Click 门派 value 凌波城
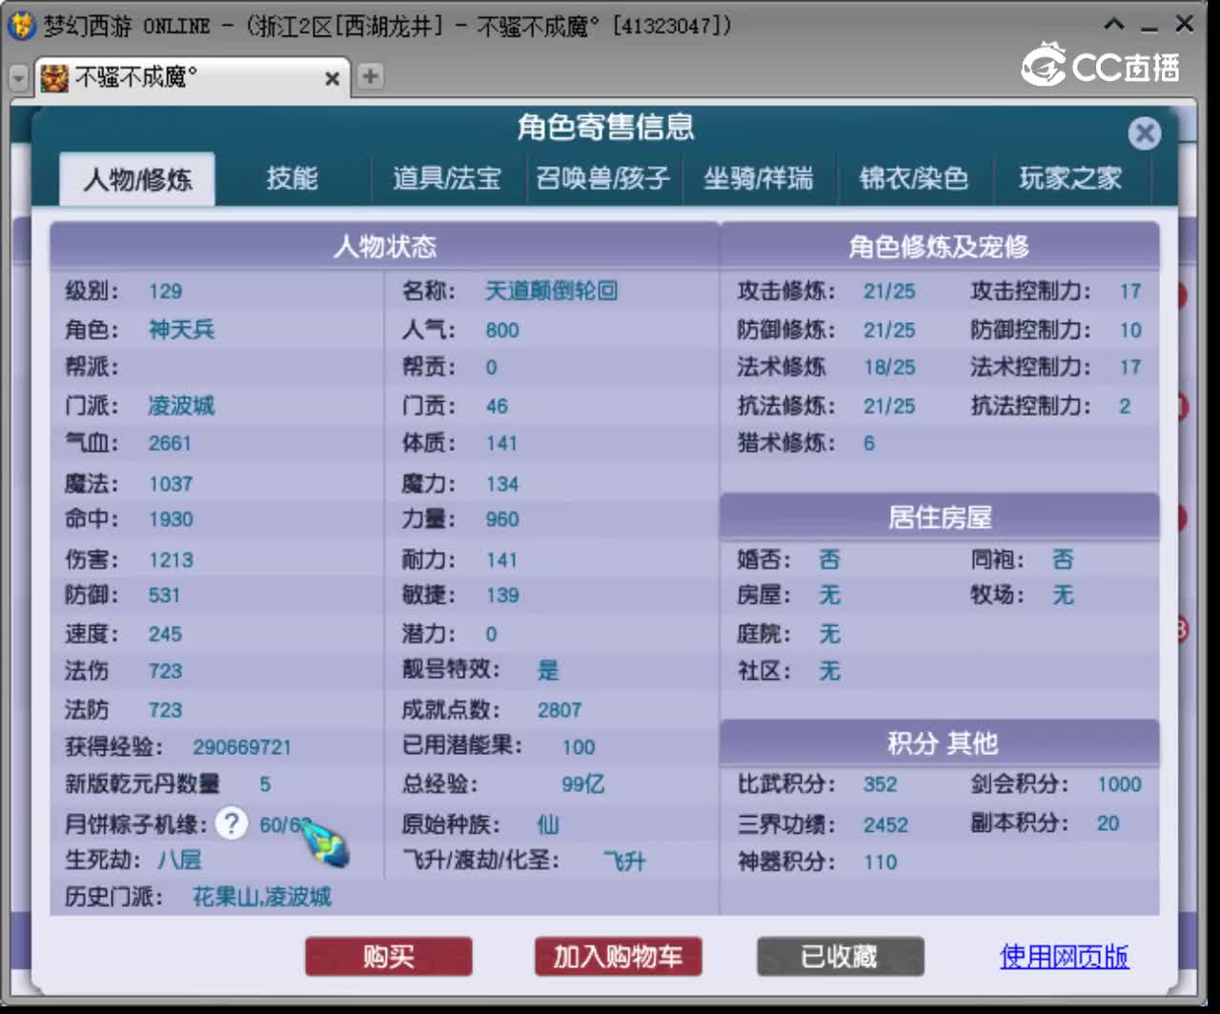 tap(181, 406)
